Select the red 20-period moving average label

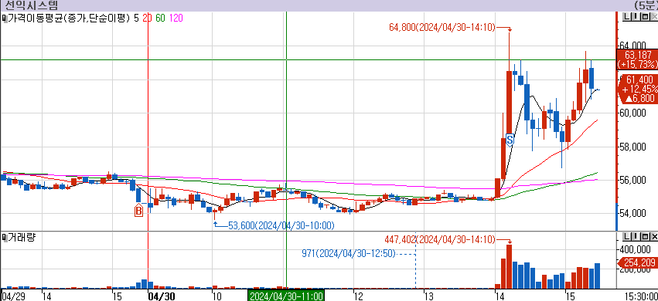pyautogui.click(x=147, y=18)
